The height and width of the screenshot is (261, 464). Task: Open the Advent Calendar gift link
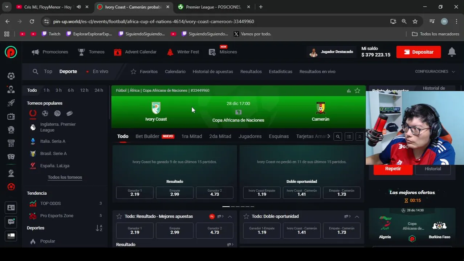point(135,52)
